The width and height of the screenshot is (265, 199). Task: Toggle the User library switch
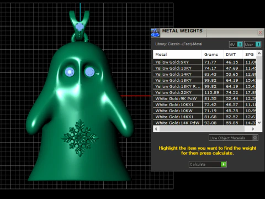coord(253,44)
